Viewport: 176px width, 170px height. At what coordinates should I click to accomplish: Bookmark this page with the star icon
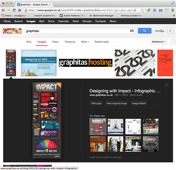pos(142,10)
